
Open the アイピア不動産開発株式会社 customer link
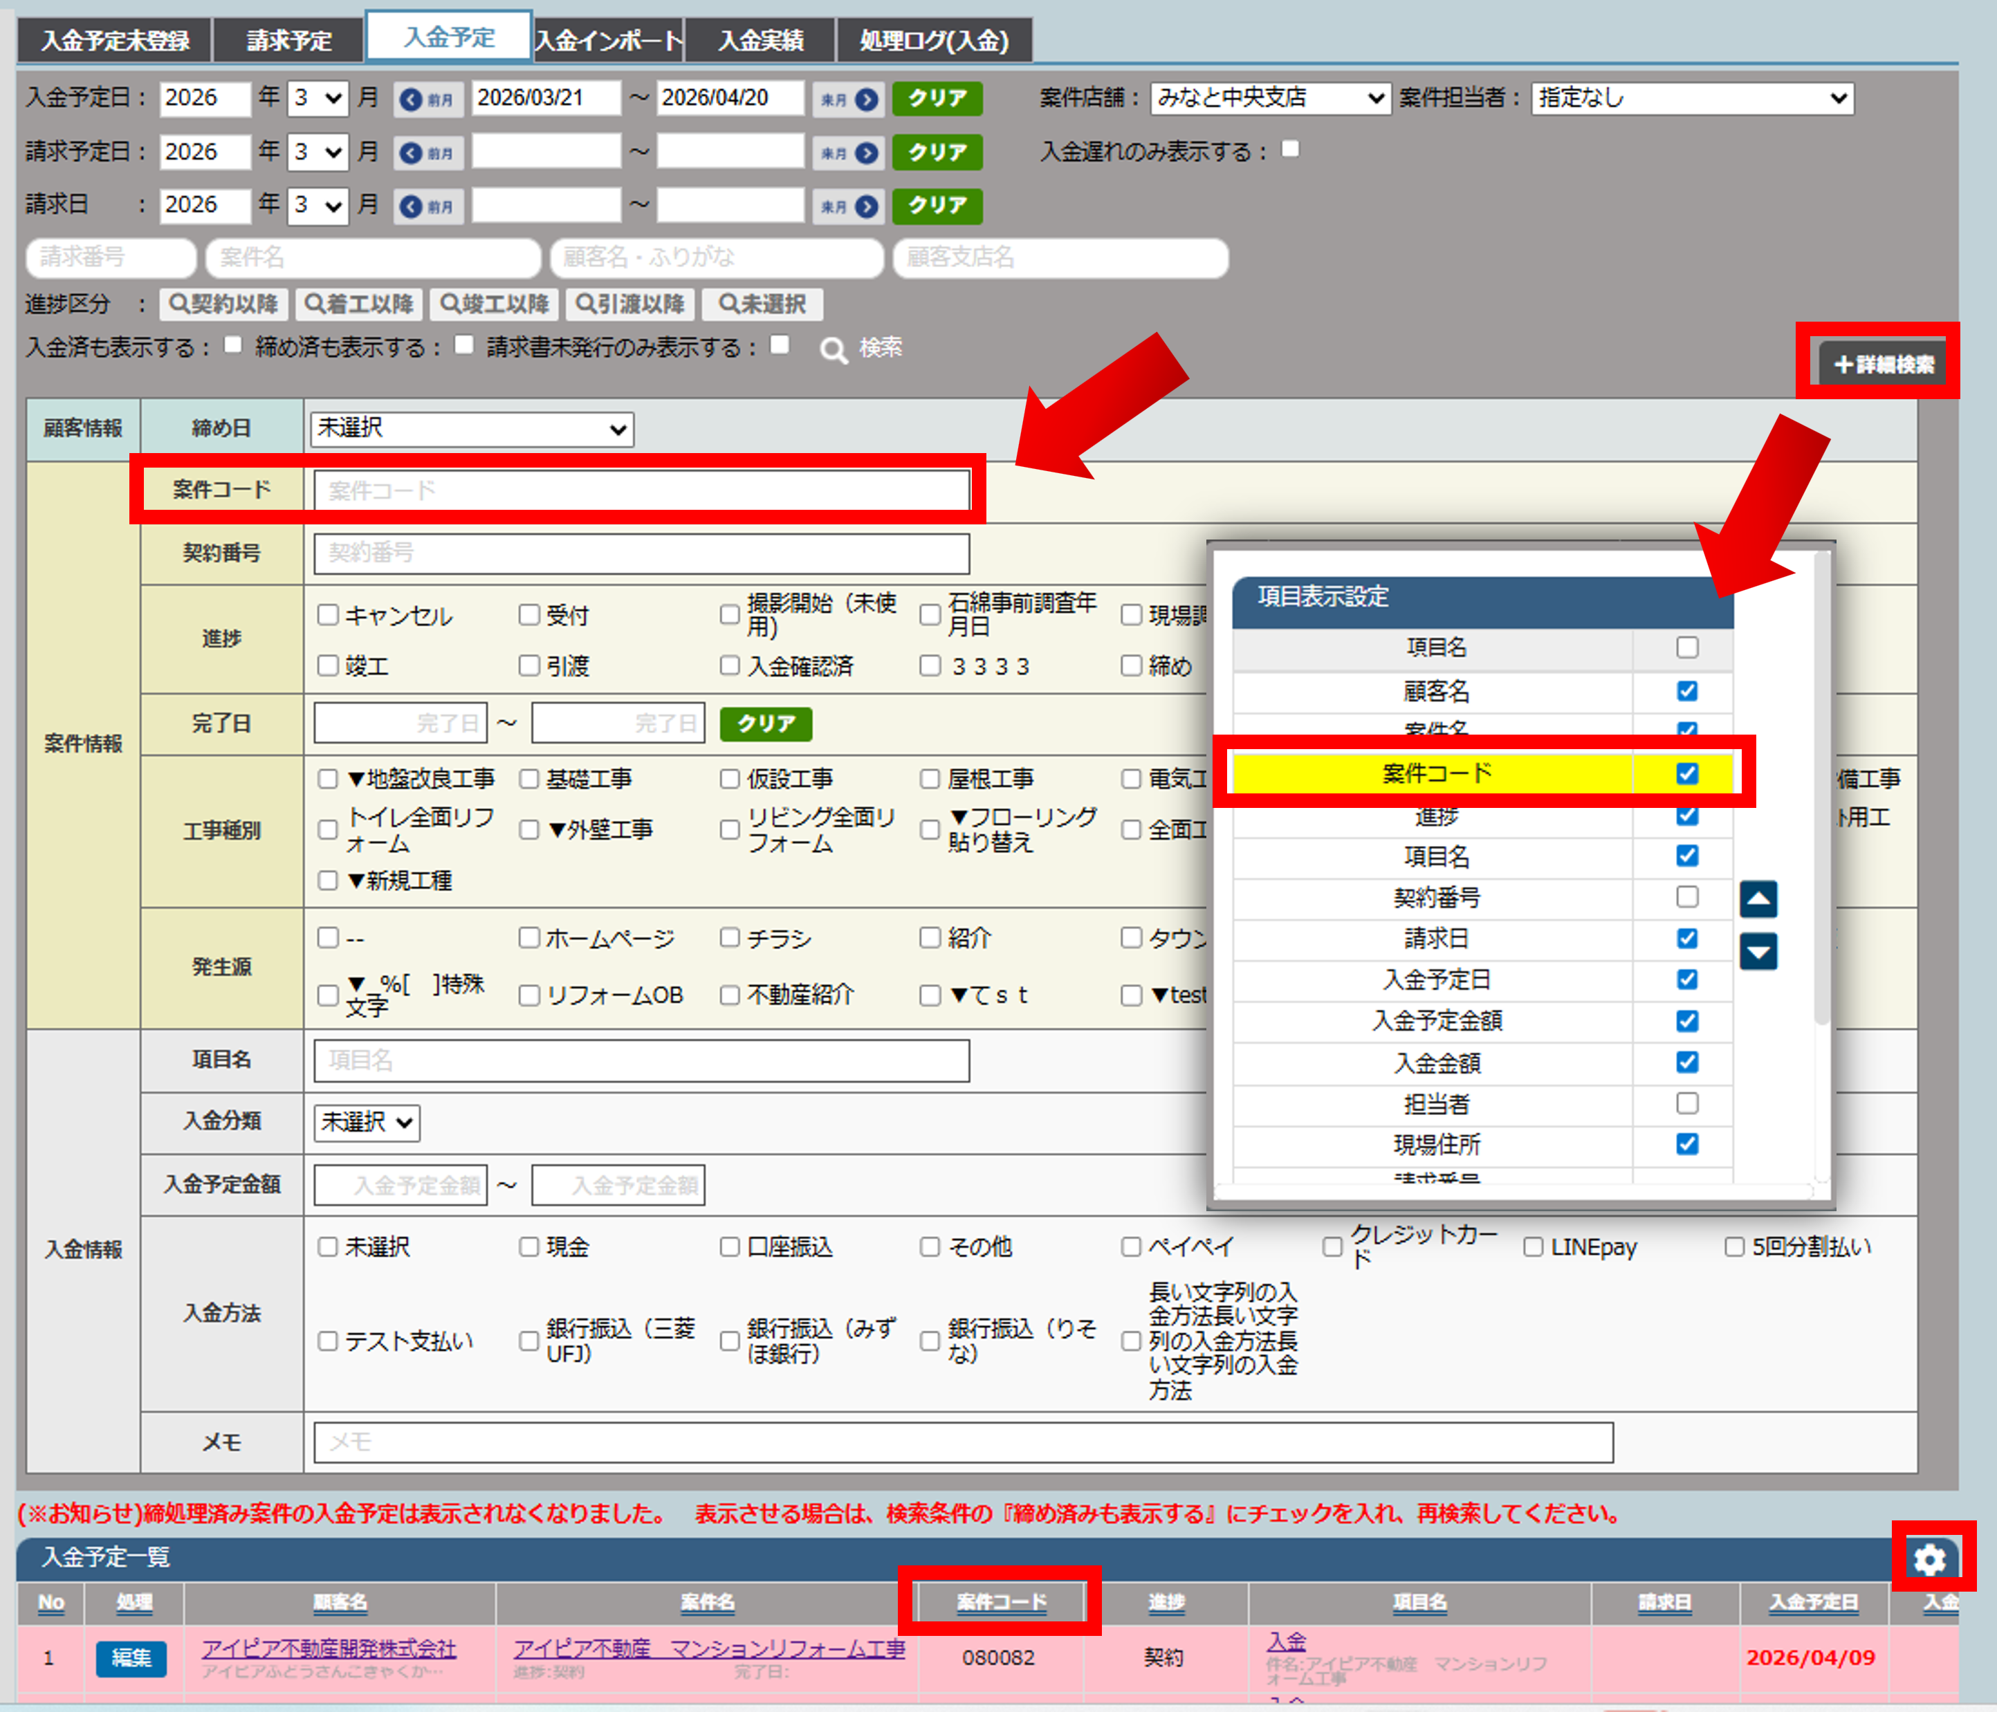(x=329, y=1648)
